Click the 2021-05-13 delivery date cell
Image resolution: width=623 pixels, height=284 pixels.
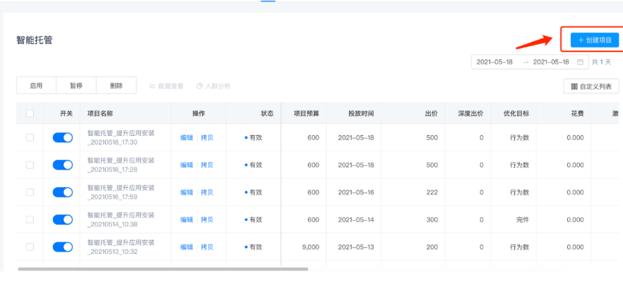pos(356,247)
